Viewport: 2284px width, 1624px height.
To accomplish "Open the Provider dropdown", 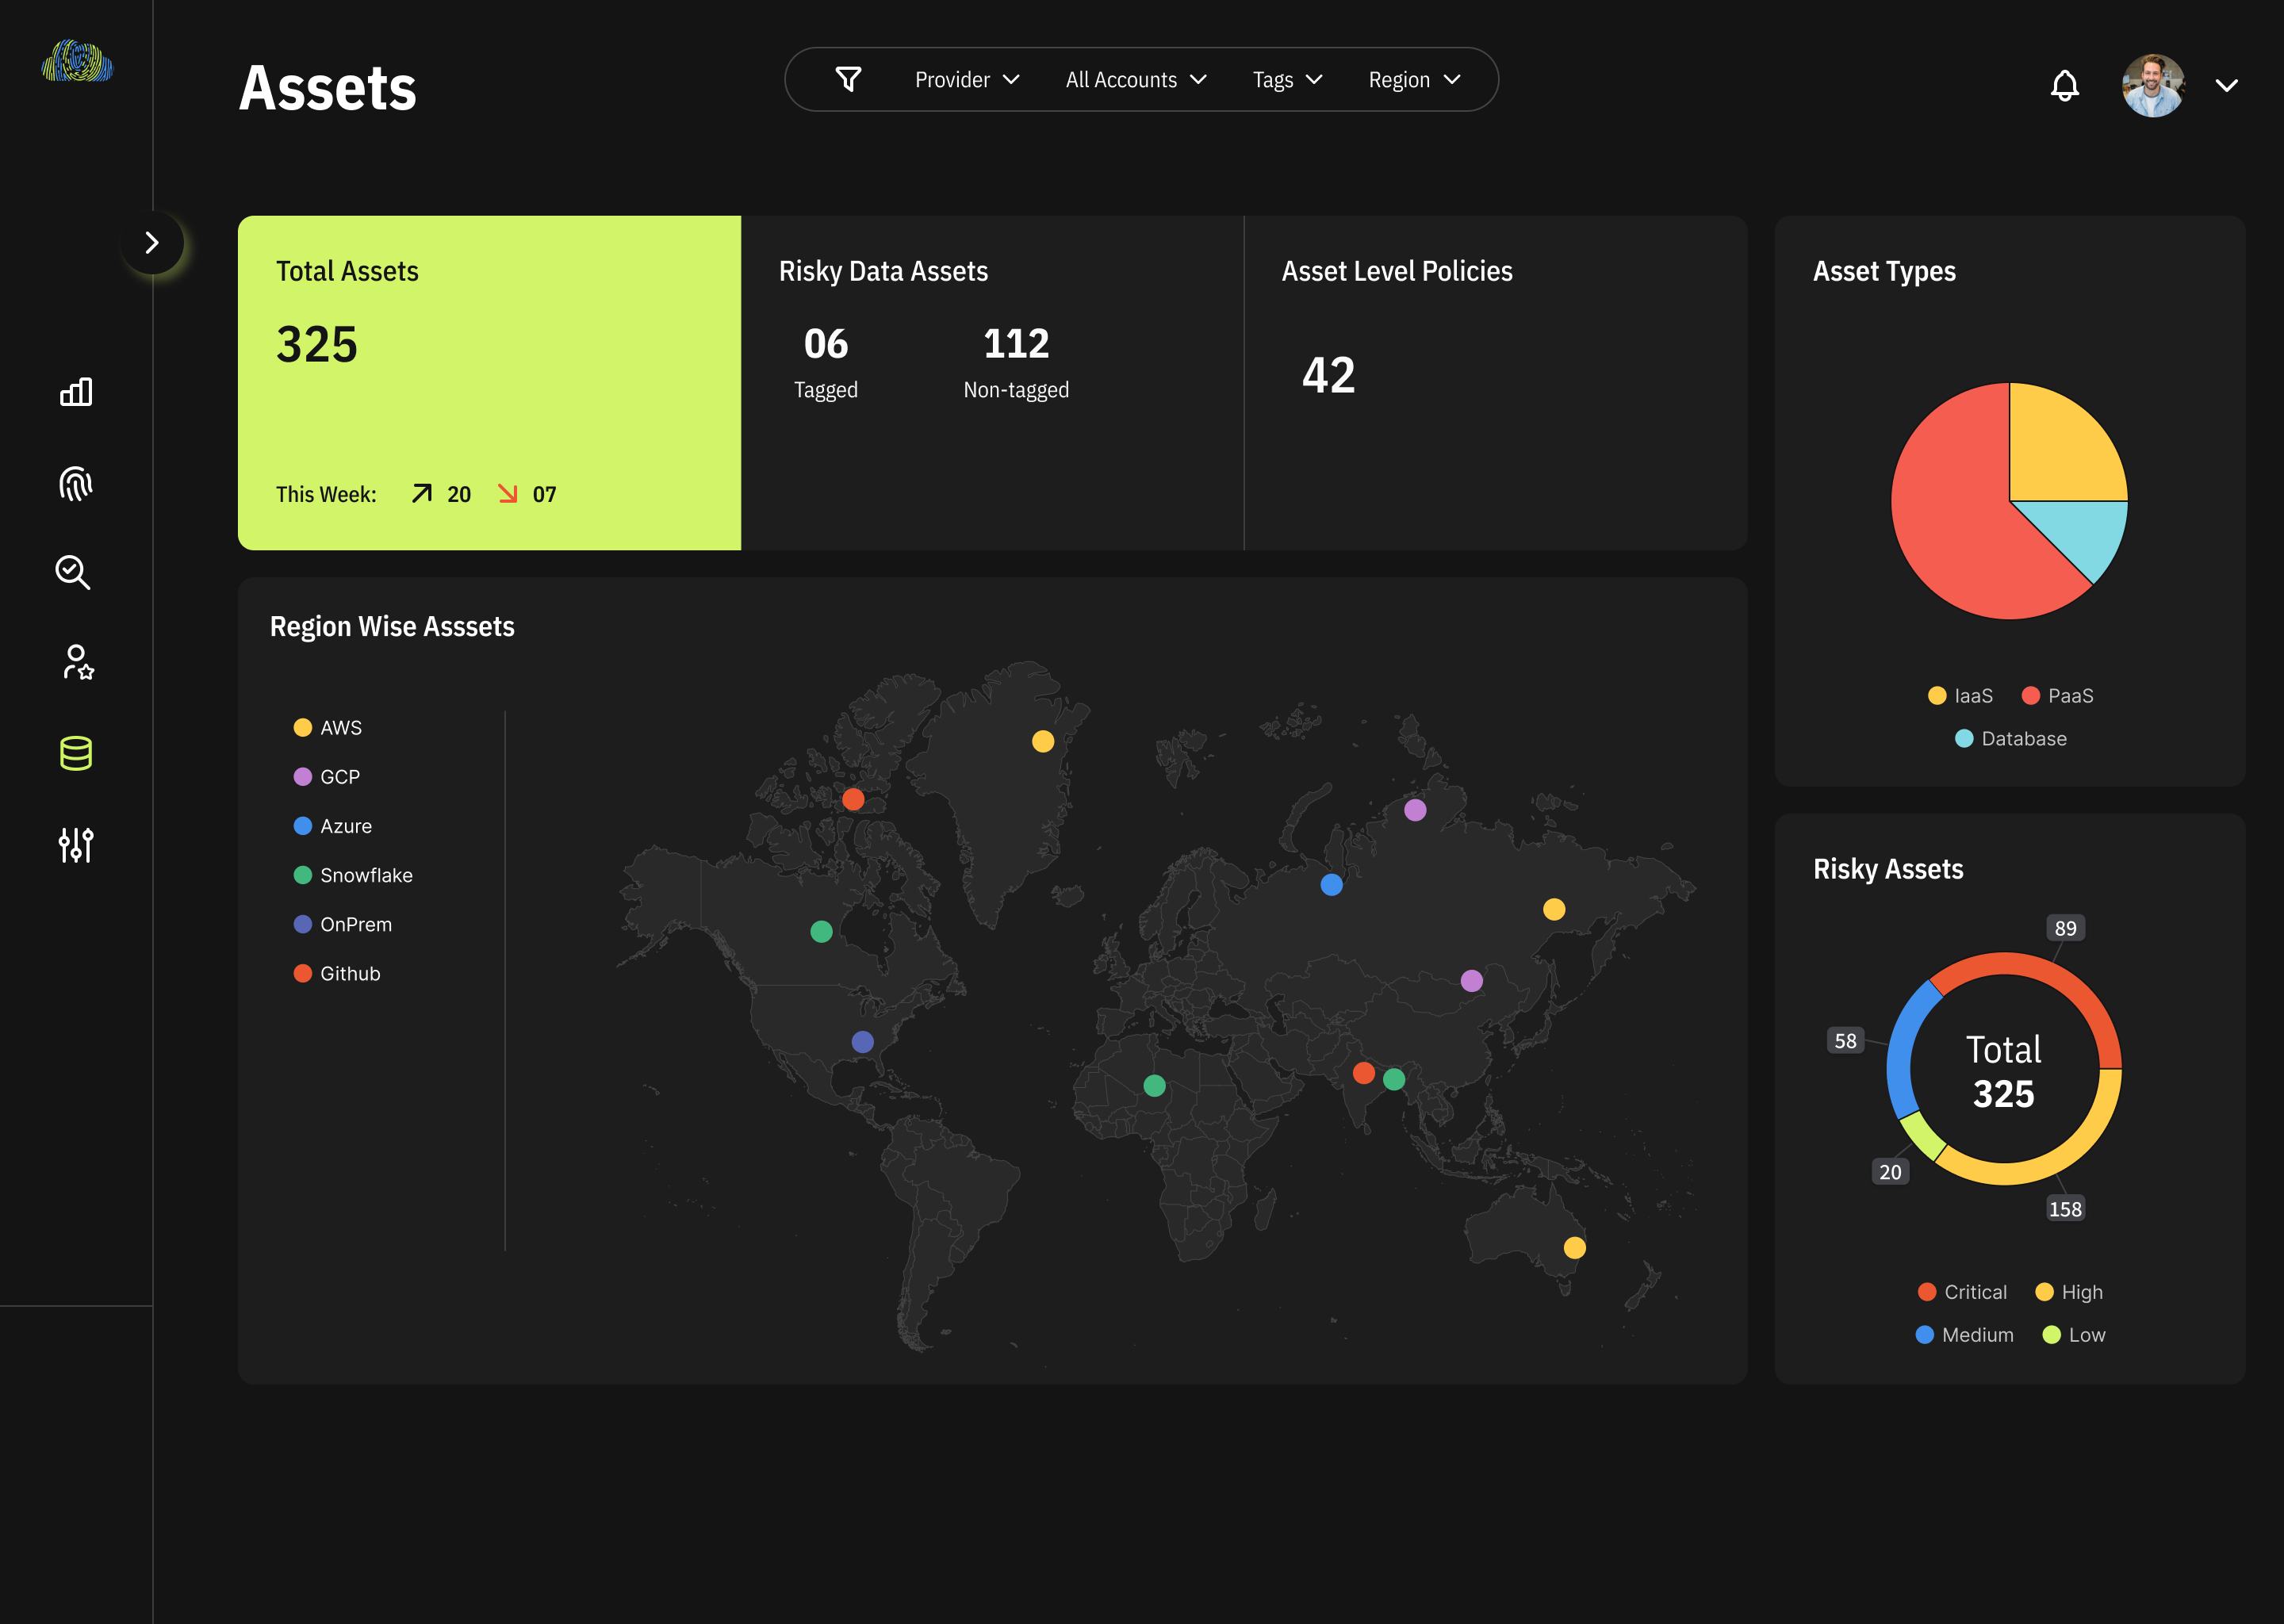I will click(967, 80).
